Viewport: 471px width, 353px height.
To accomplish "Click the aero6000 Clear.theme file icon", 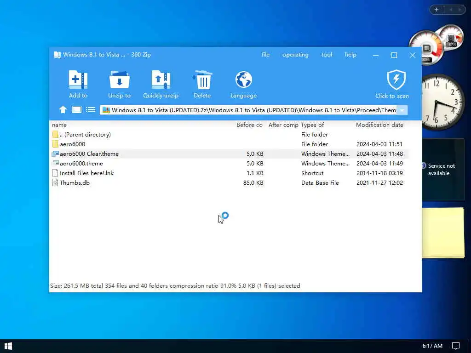I will tap(55, 154).
